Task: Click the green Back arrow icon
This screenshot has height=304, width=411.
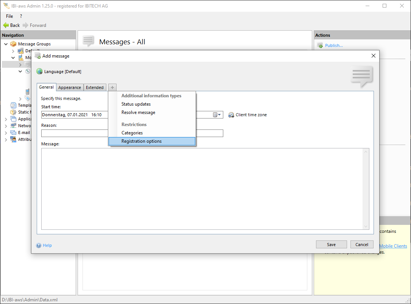Action: click(6, 25)
